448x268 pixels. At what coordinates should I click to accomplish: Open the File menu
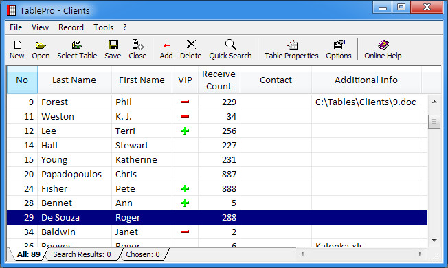(16, 27)
